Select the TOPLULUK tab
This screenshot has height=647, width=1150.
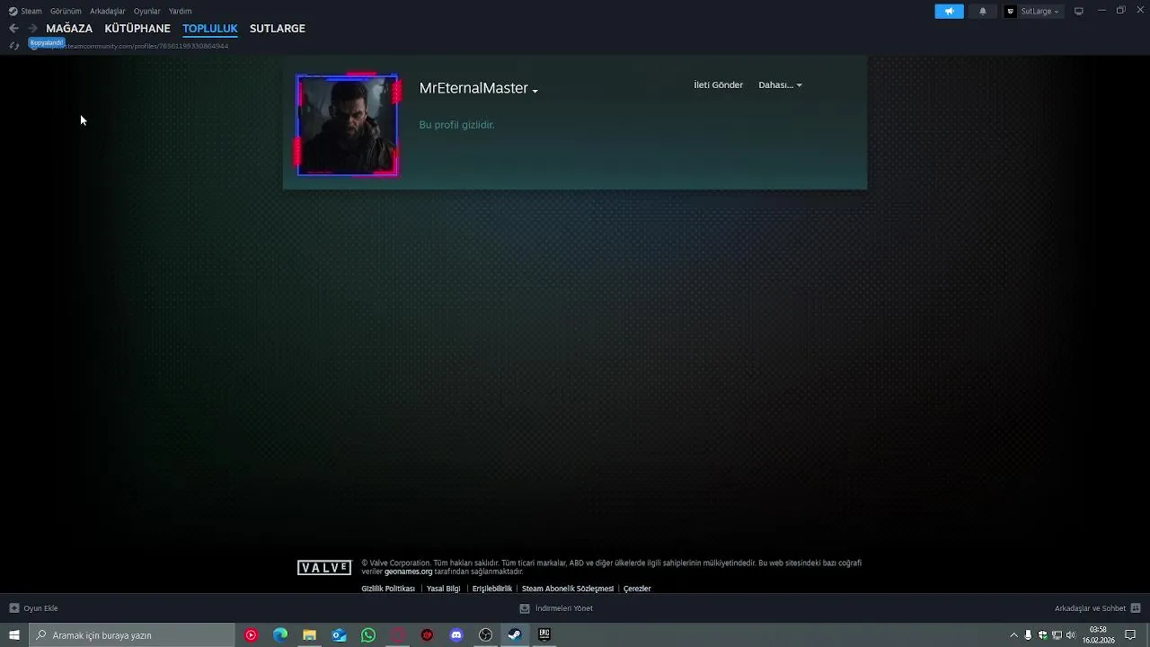click(x=209, y=29)
